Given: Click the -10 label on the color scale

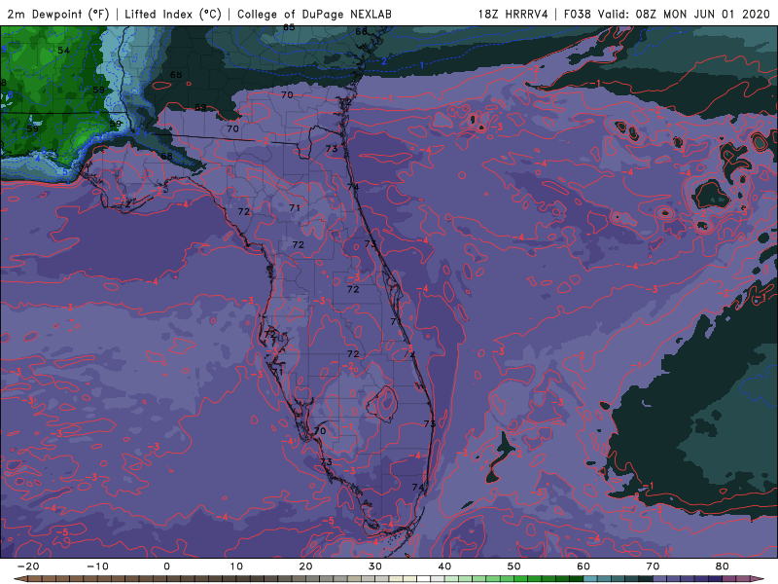Looking at the screenshot, I should pos(98,566).
